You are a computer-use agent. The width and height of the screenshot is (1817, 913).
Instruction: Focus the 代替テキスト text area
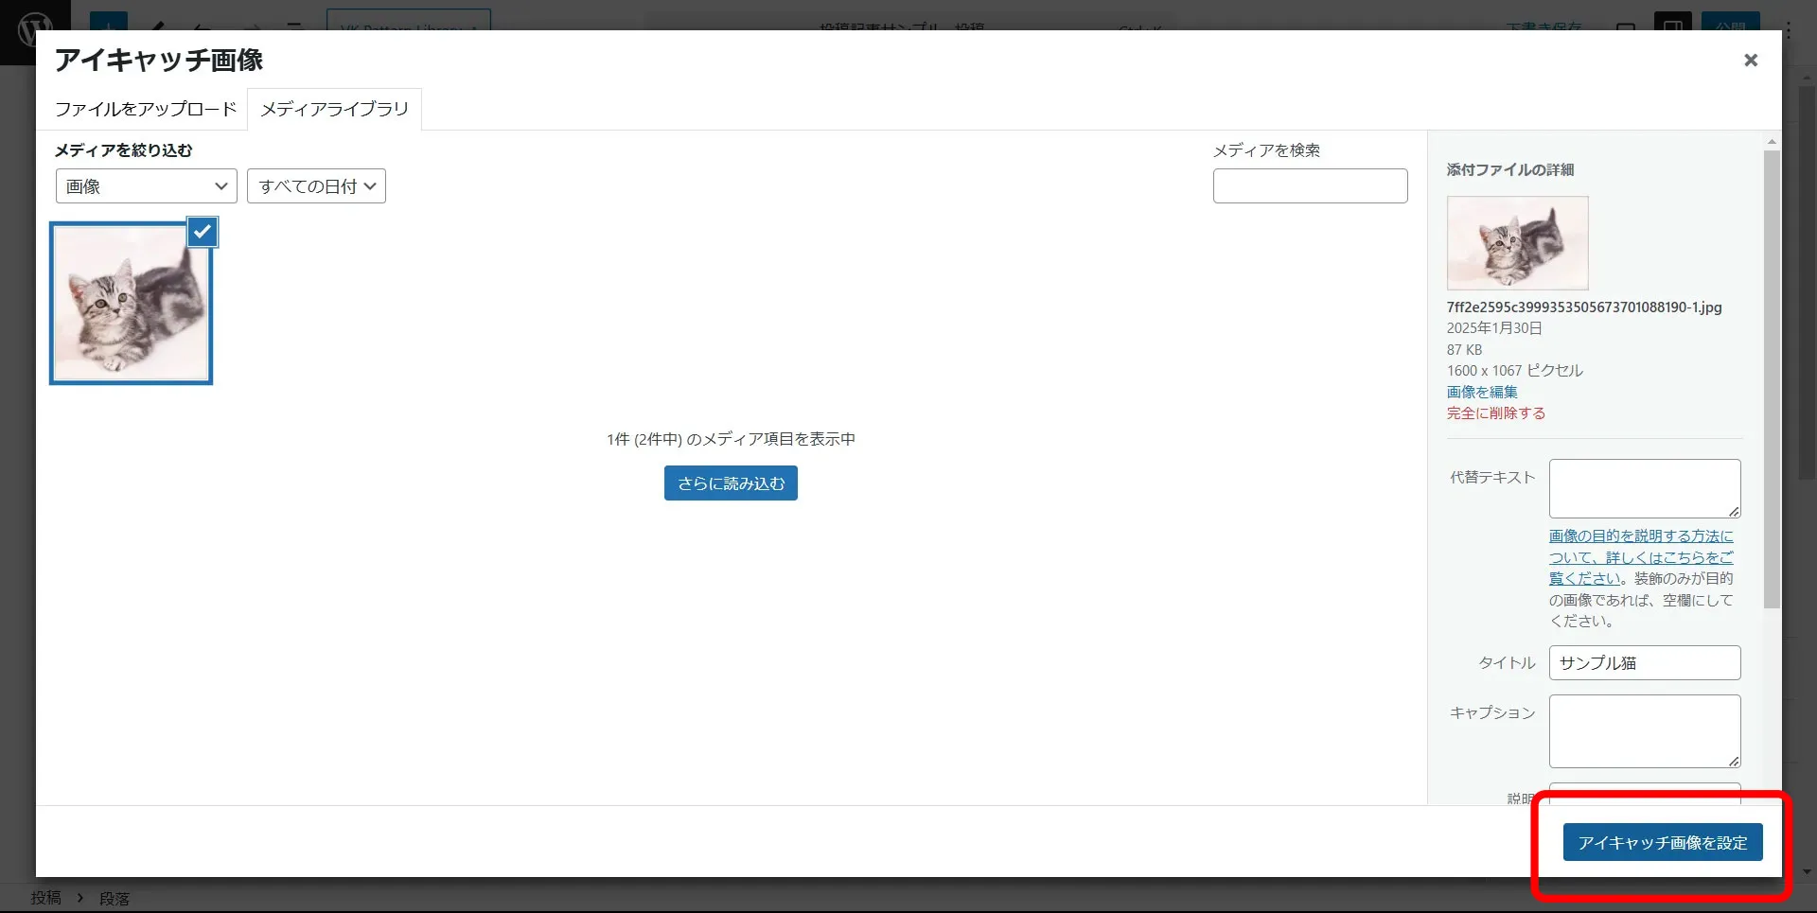tap(1643, 488)
